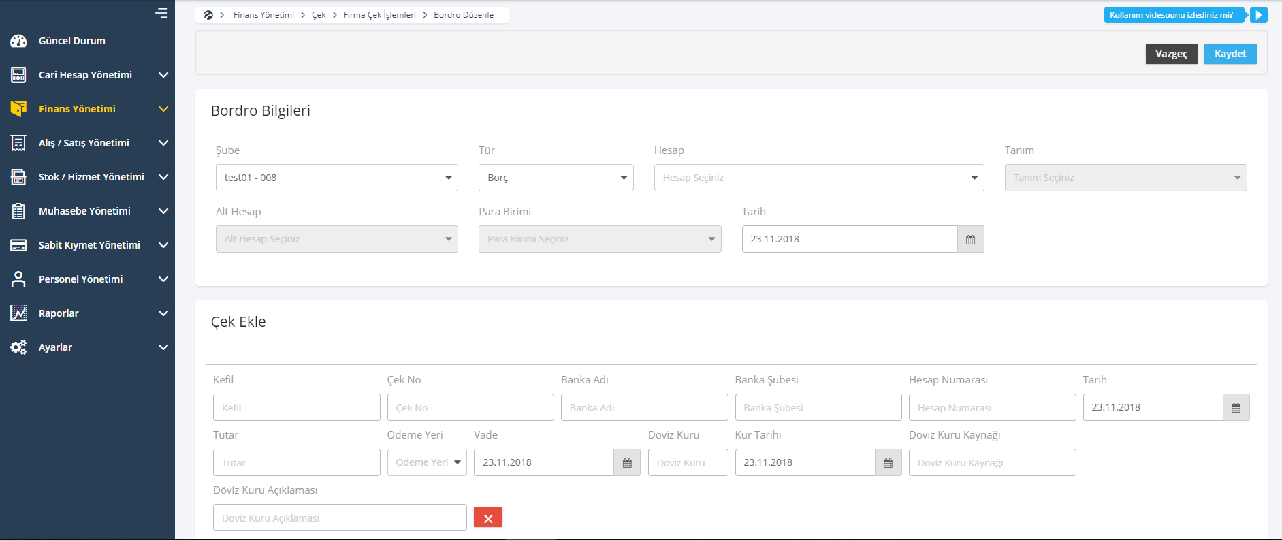Focus the Banka Şubesi input field

pos(818,407)
